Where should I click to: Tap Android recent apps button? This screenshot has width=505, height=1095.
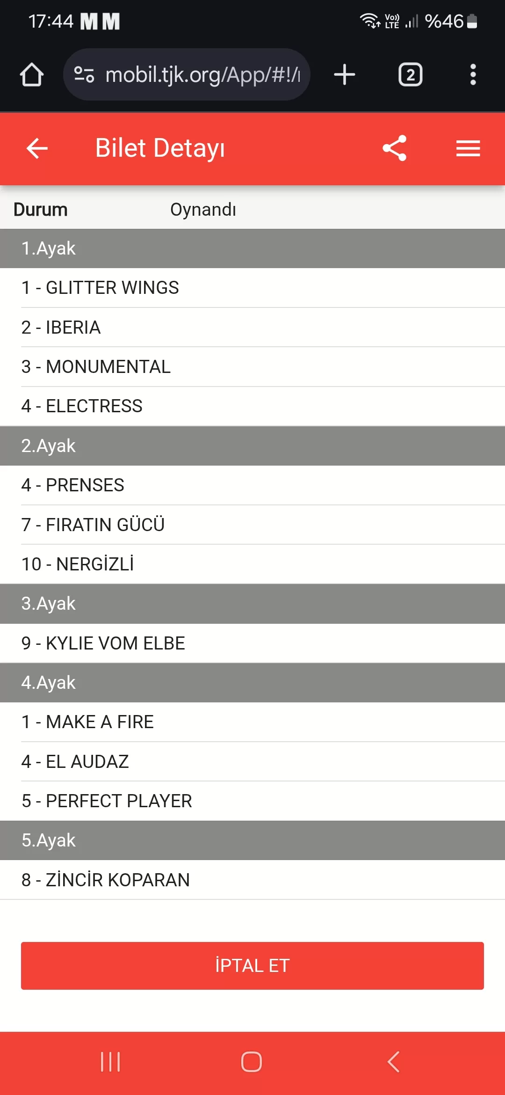(110, 1062)
